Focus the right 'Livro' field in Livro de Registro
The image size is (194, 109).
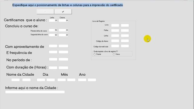[x=125, y=25]
